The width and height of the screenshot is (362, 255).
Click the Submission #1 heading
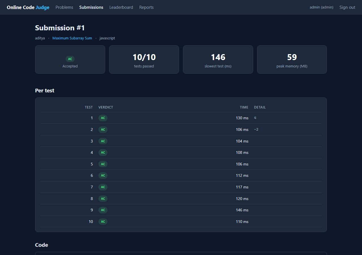coord(60,28)
